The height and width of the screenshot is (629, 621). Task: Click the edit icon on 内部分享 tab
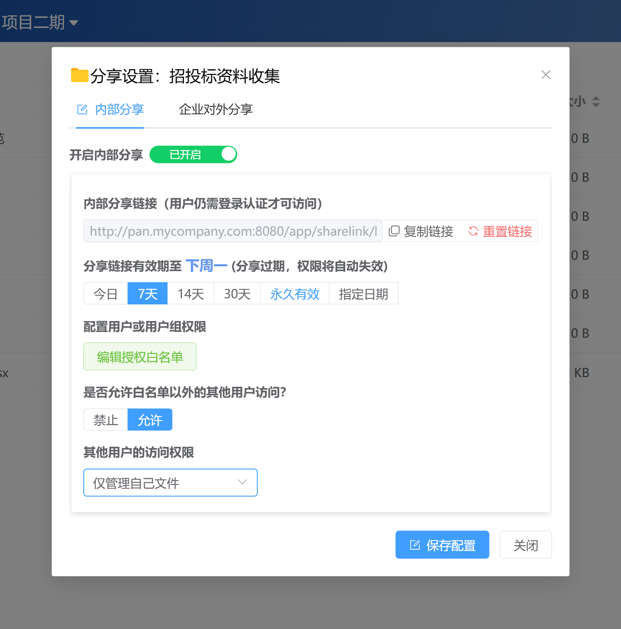(82, 110)
